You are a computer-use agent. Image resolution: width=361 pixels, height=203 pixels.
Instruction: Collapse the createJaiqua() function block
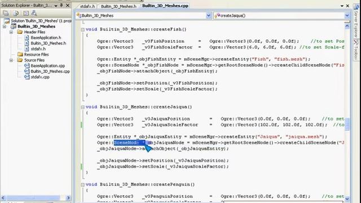point(83,107)
